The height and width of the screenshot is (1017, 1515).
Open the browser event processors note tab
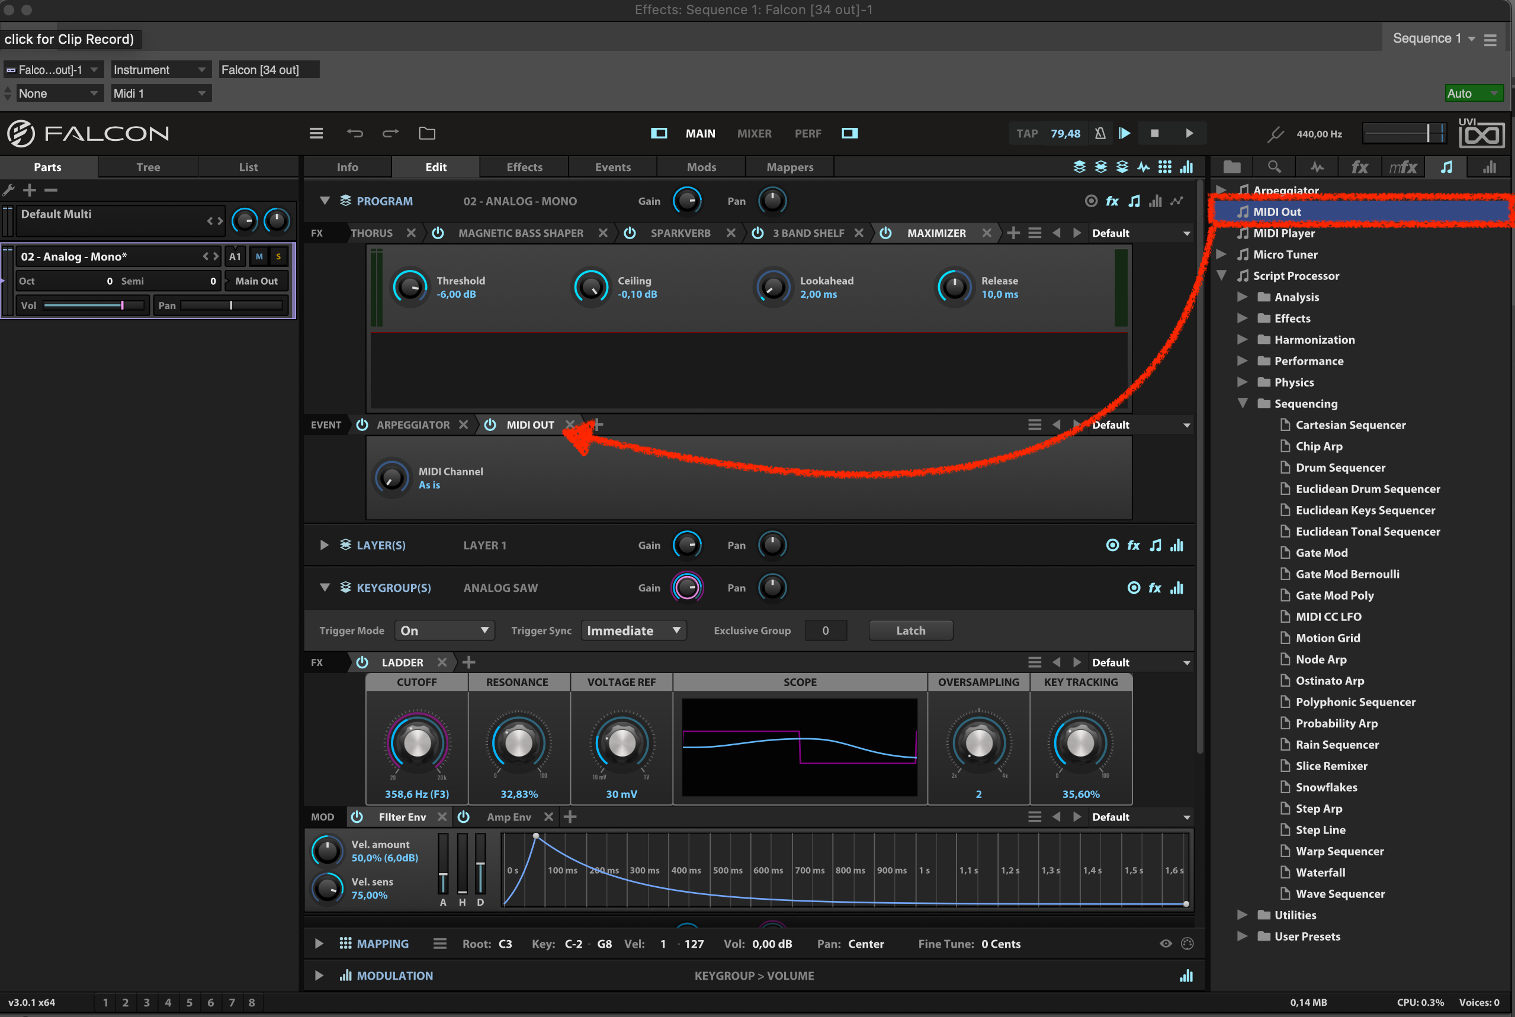pyautogui.click(x=1446, y=168)
